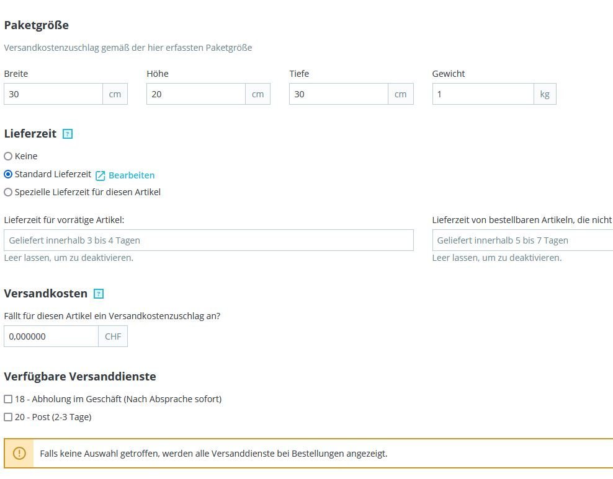Enable Abholung im Geschäft shipping service
This screenshot has height=479, width=613.
click(8, 399)
